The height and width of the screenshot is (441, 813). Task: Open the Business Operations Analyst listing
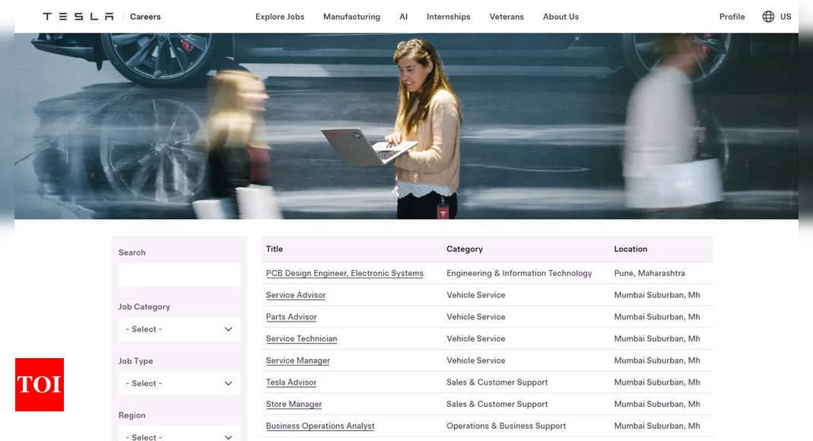pyautogui.click(x=320, y=426)
